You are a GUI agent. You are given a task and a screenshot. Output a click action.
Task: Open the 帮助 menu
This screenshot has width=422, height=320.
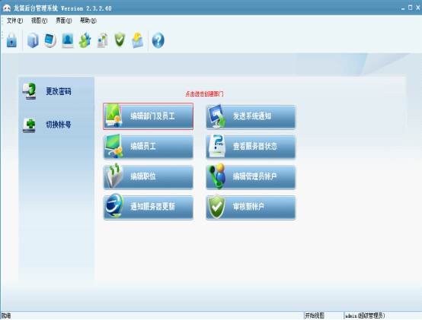(x=88, y=21)
